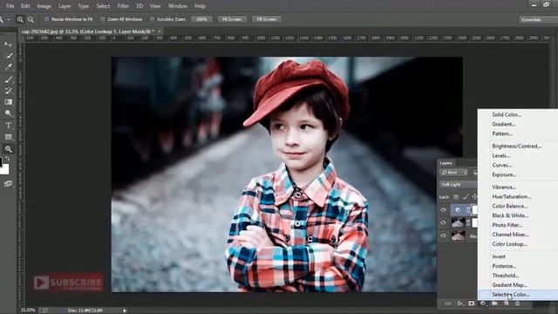Open the Select menu
The height and width of the screenshot is (314, 558).
103,6
